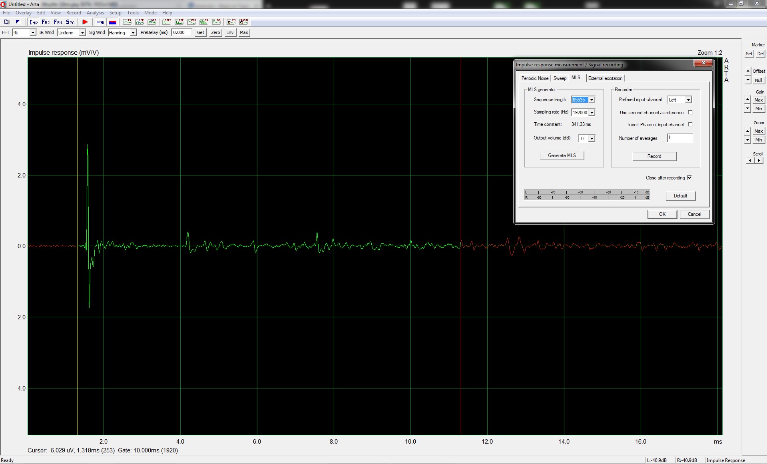This screenshot has height=464, width=767.
Task: Open the Setup menu
Action: (x=116, y=13)
